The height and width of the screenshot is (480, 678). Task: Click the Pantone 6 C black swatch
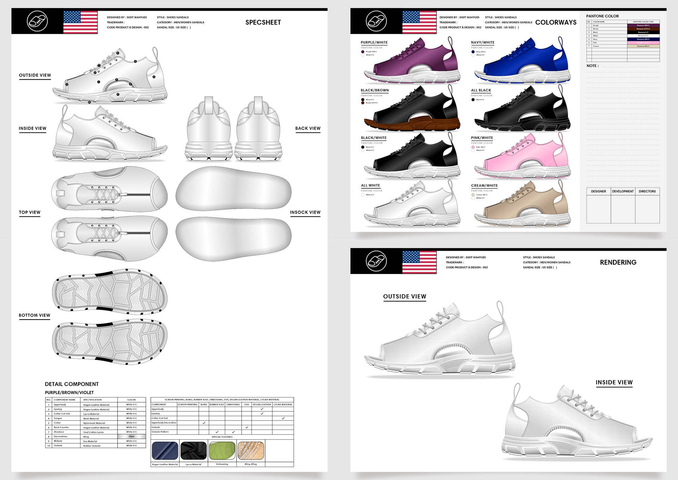tap(643, 32)
